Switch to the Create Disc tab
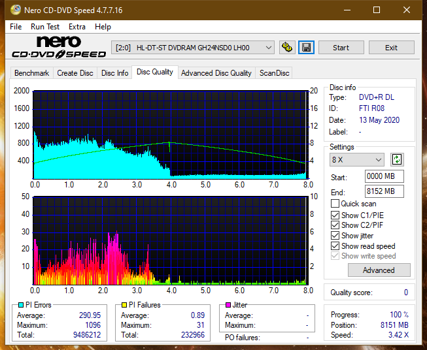 [75, 73]
